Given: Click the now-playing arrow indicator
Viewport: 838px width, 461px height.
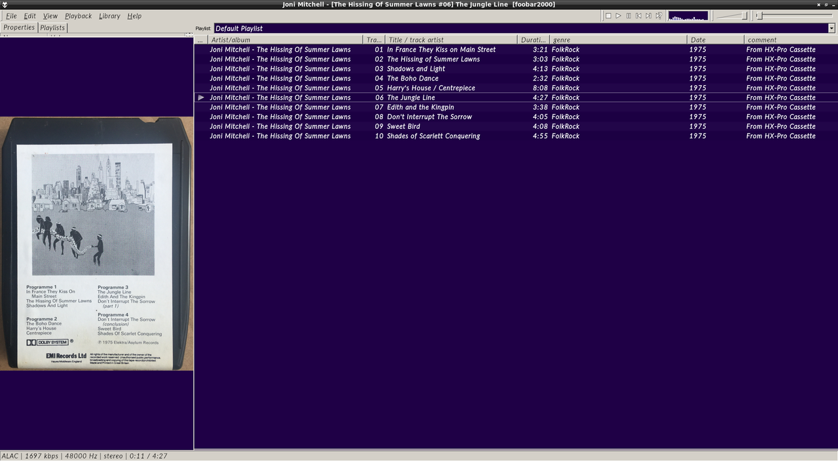Looking at the screenshot, I should (x=201, y=98).
